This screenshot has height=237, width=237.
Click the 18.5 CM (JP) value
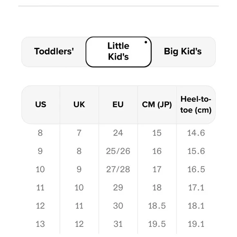[157, 206]
